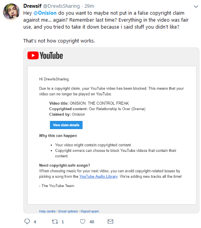Open direct message envelope icon

[110, 221]
